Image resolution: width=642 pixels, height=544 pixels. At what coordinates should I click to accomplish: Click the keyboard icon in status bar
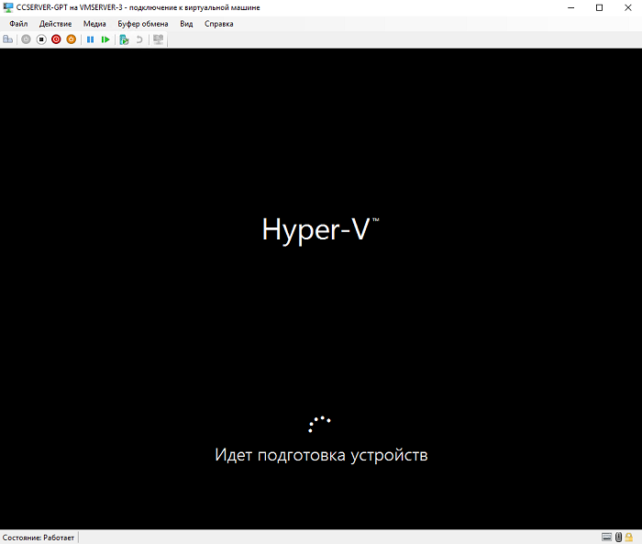pyautogui.click(x=607, y=537)
